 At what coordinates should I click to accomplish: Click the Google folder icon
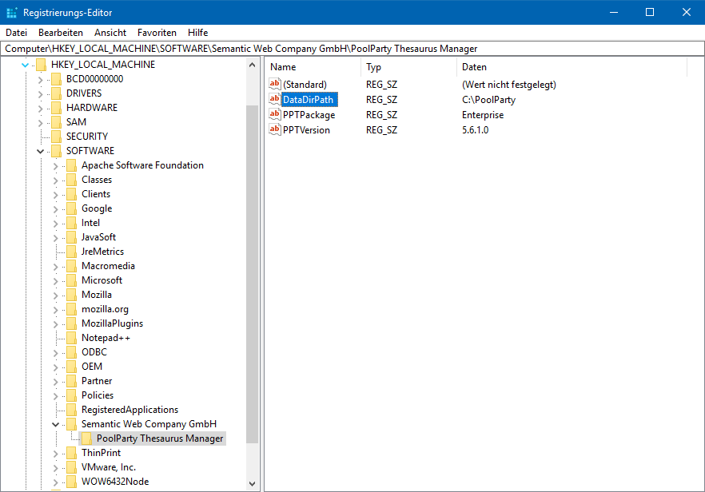(71, 208)
